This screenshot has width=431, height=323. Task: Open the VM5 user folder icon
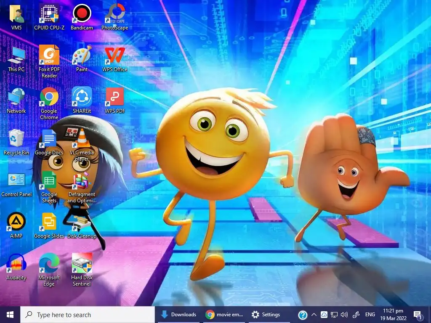point(16,17)
